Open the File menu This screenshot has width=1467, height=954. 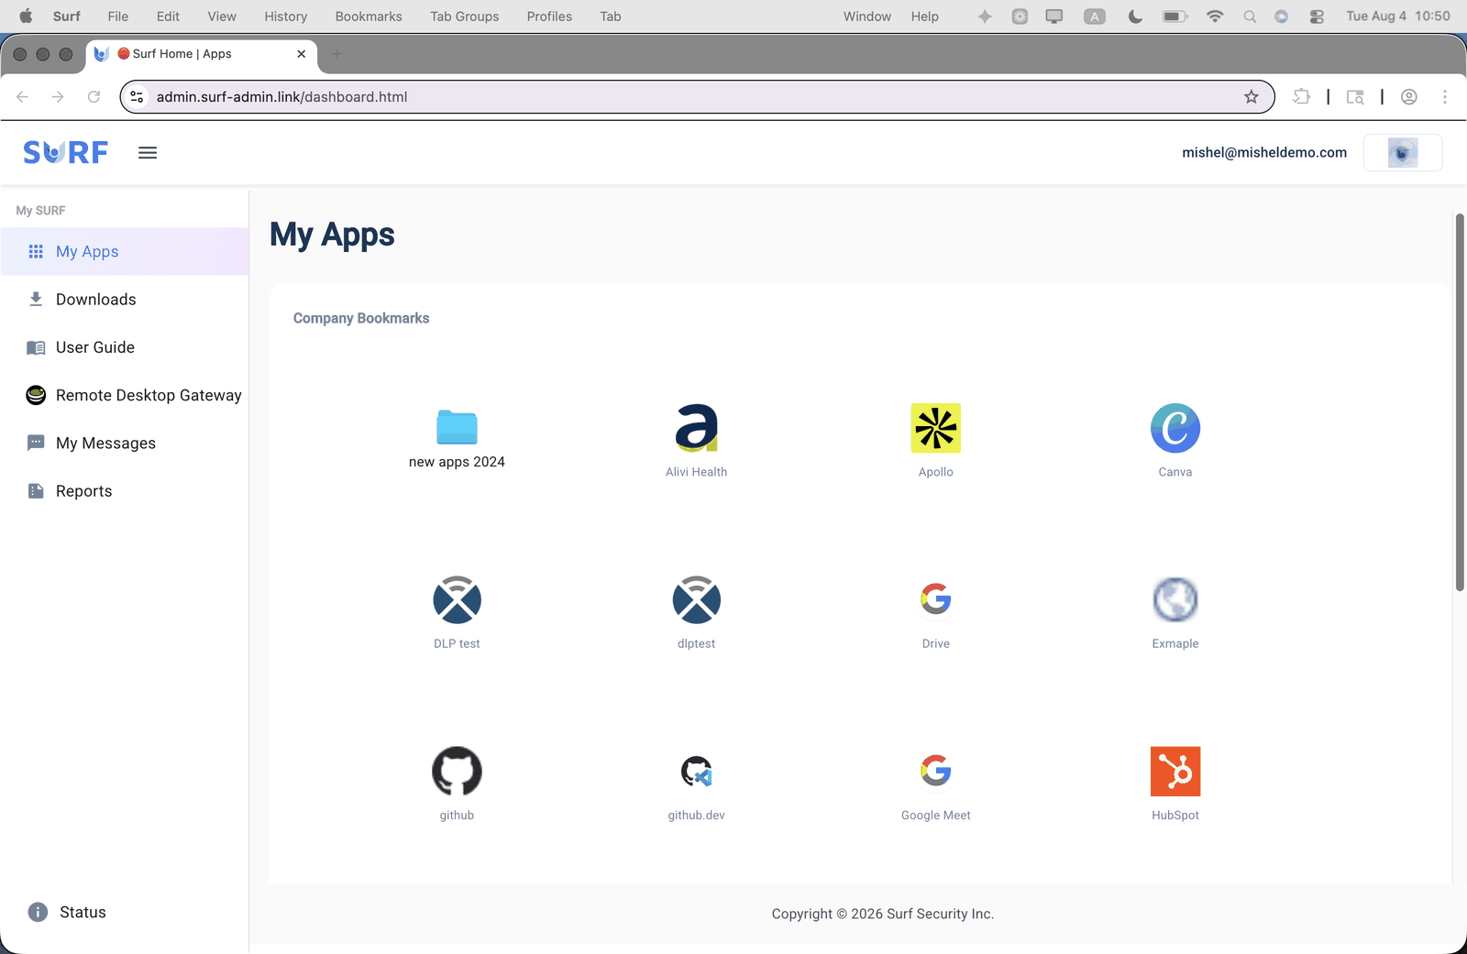click(x=117, y=16)
